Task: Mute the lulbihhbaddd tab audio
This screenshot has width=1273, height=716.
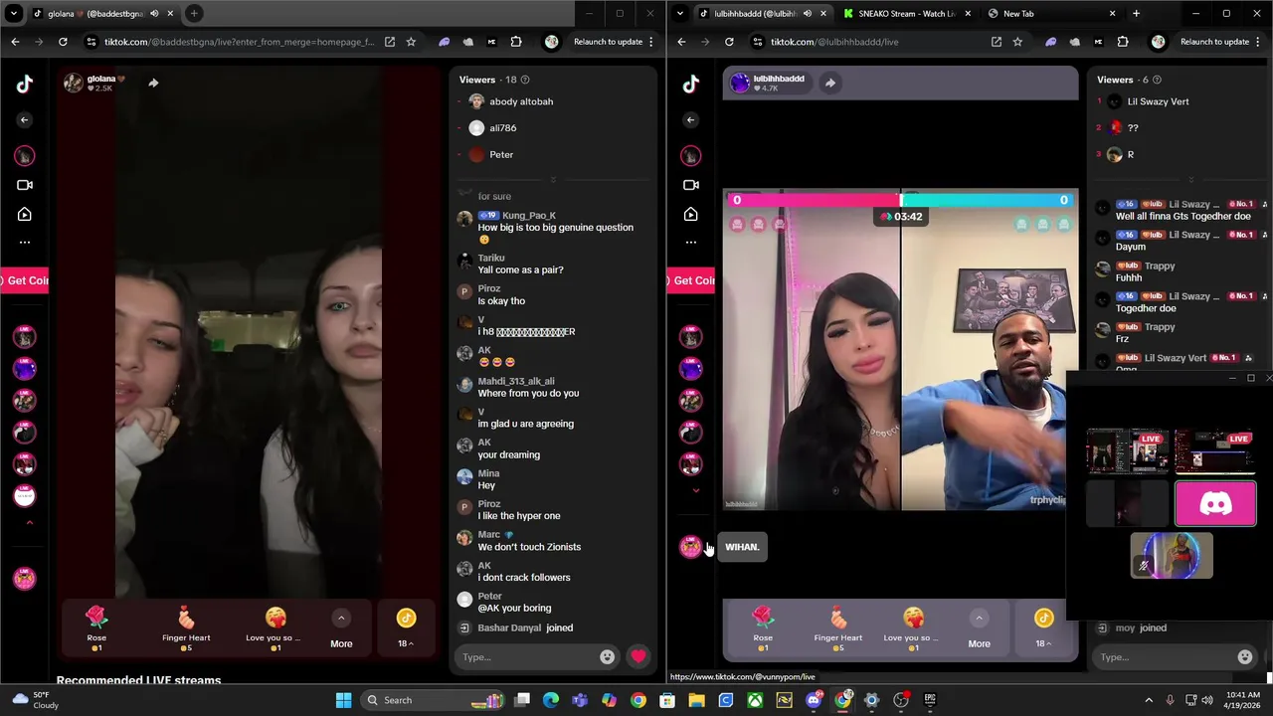Action: click(807, 14)
